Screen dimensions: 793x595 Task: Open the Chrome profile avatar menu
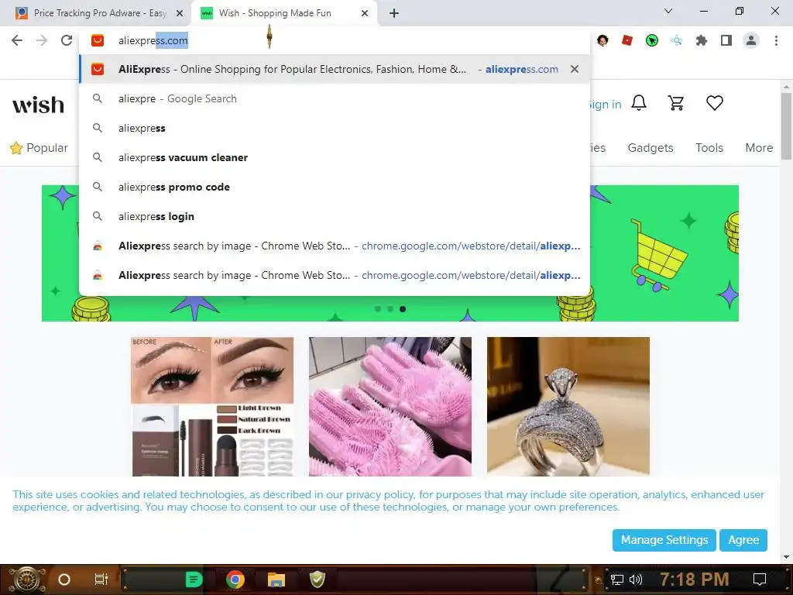(x=751, y=40)
